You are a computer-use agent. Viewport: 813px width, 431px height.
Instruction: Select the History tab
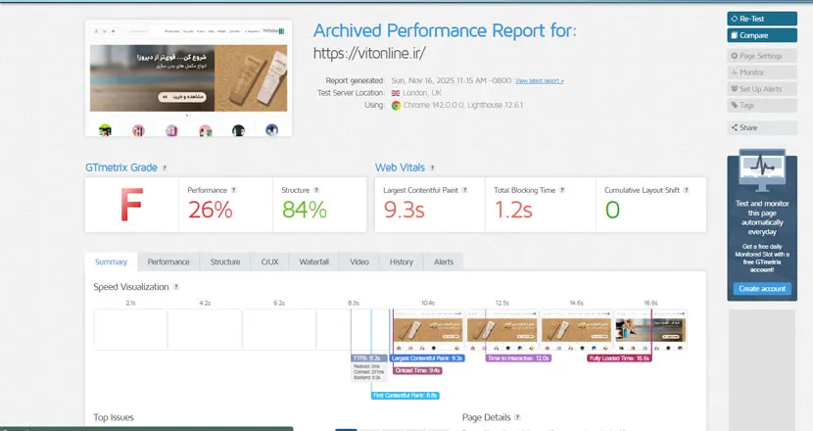click(x=401, y=262)
